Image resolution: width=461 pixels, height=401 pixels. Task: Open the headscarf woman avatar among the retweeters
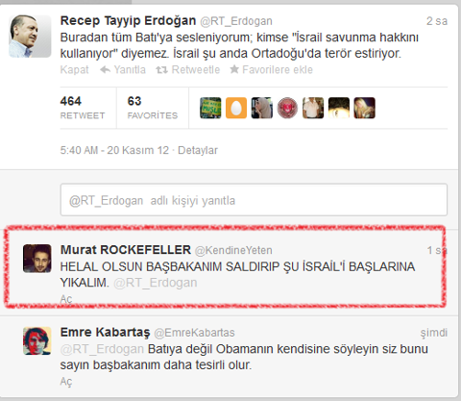click(262, 108)
